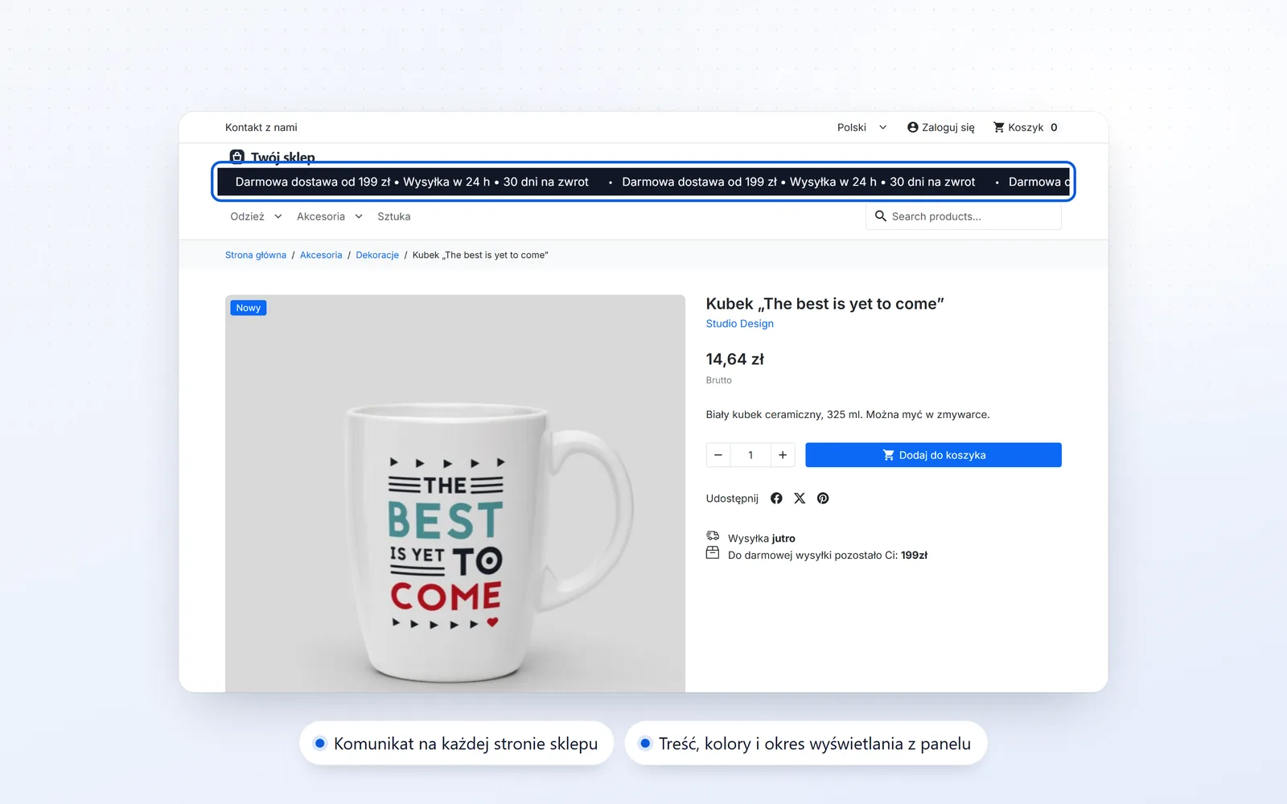
Task: Click Dodaj do koszyka button
Action: pyautogui.click(x=933, y=455)
